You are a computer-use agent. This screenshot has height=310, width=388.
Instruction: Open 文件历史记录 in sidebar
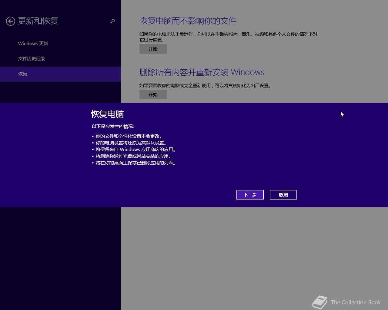(x=32, y=59)
